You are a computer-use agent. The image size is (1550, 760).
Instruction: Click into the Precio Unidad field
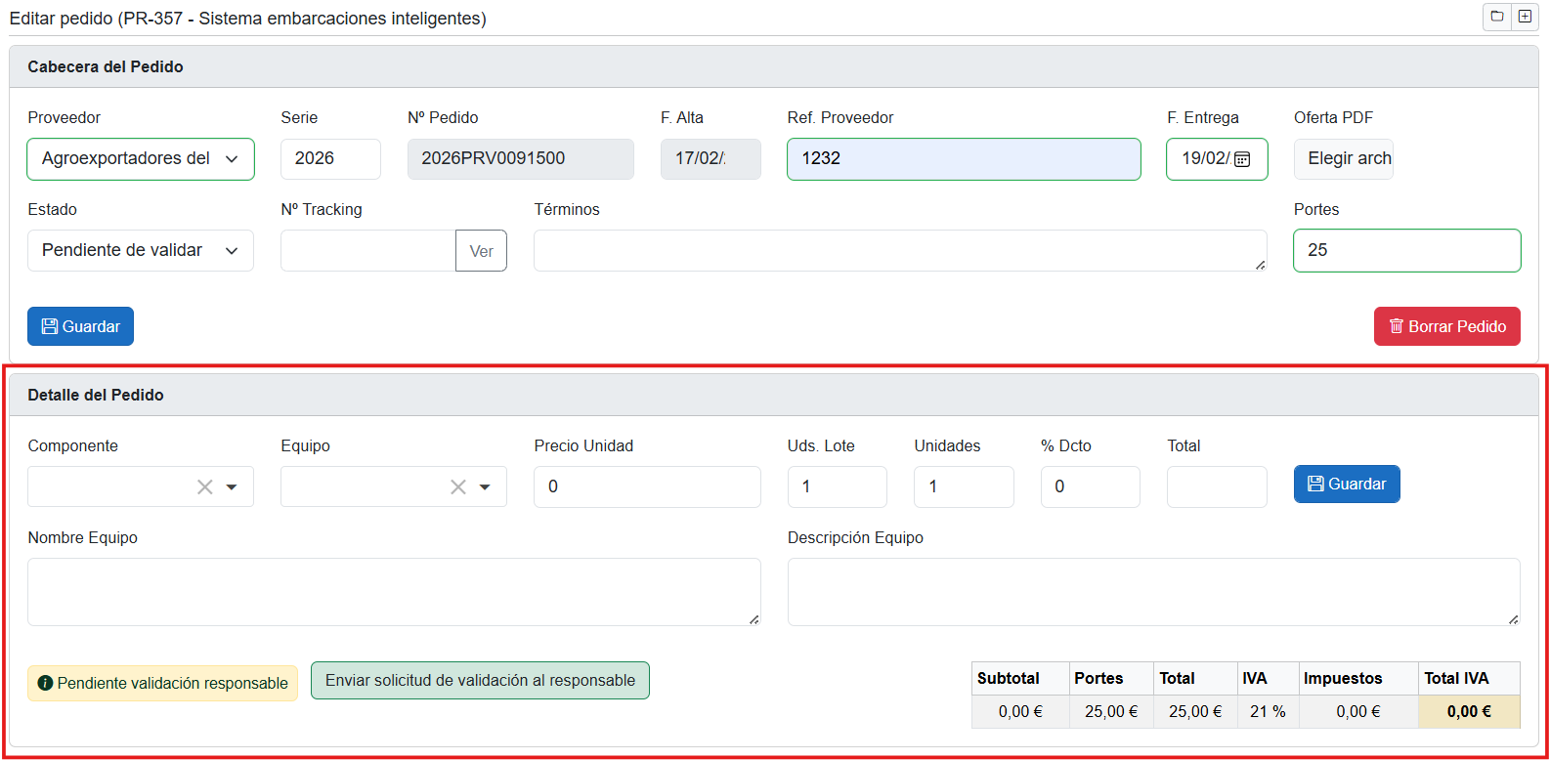646,486
